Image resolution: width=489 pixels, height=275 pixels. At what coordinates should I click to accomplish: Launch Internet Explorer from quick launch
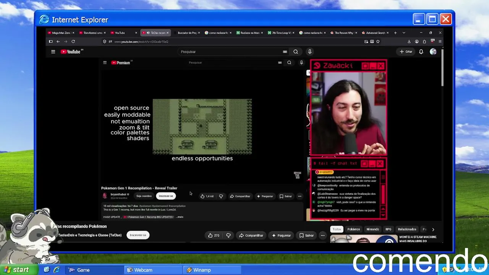(56, 270)
